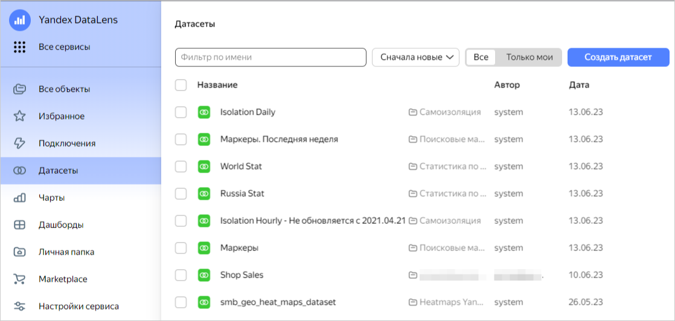Check the World Stat row checkbox

pos(181,167)
